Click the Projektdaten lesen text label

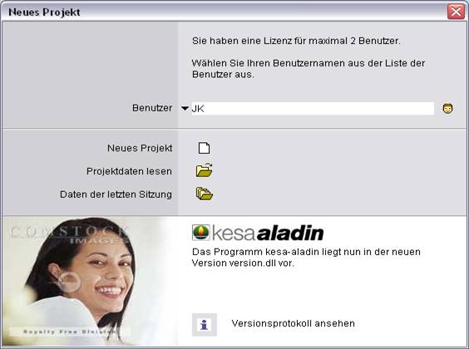tap(129, 171)
